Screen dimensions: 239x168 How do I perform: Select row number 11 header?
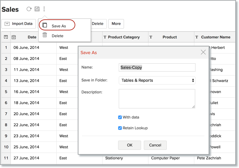tap(6, 158)
